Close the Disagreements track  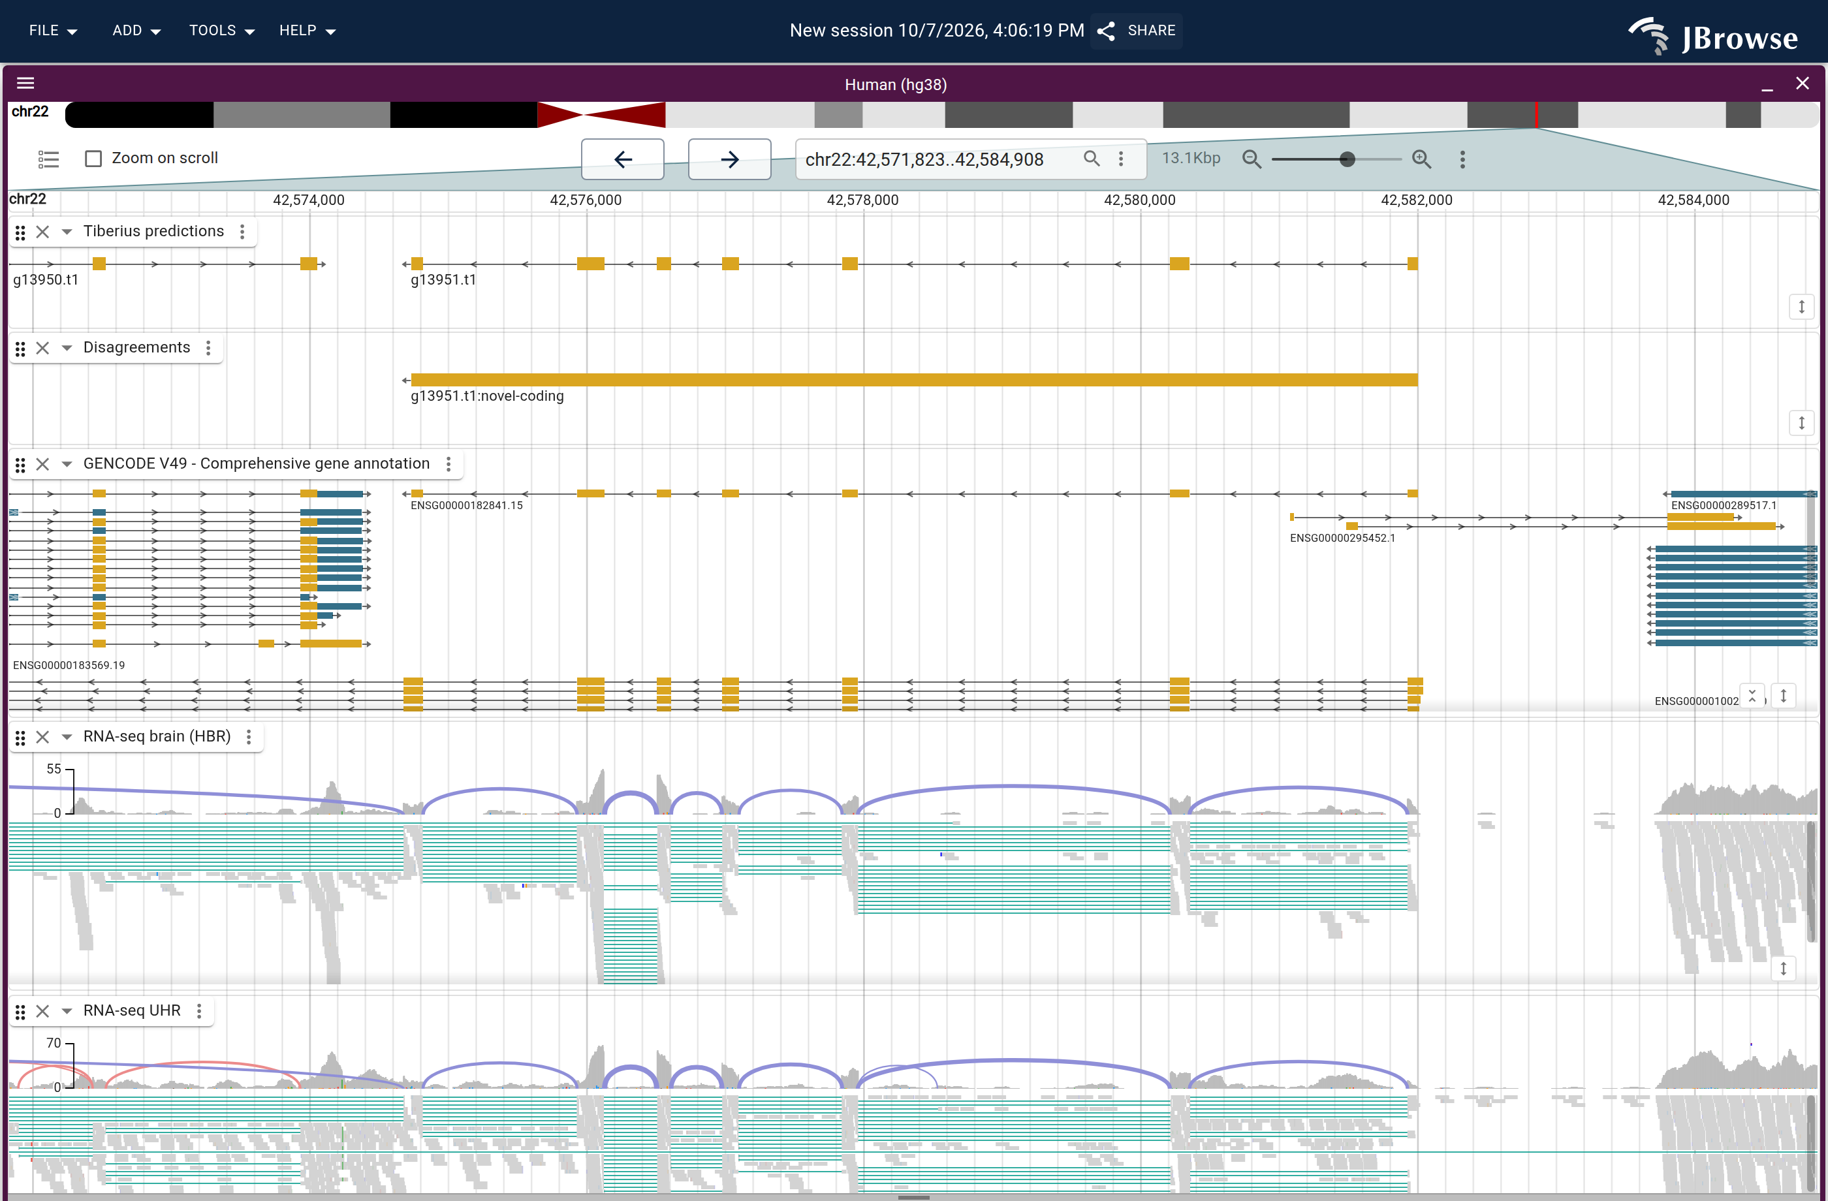coord(43,348)
